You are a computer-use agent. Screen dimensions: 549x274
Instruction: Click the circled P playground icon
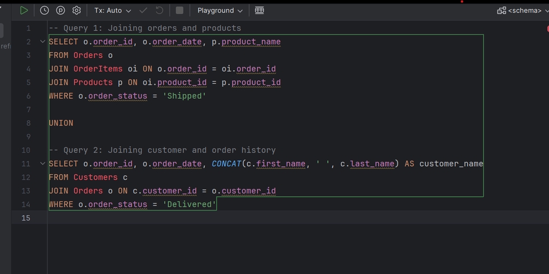click(x=61, y=10)
